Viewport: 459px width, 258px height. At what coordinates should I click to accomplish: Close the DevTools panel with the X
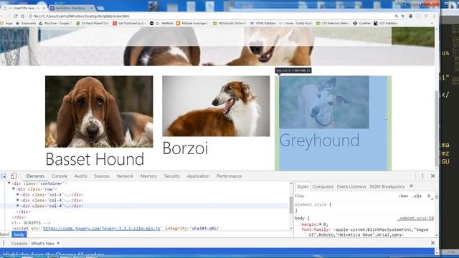(432, 176)
